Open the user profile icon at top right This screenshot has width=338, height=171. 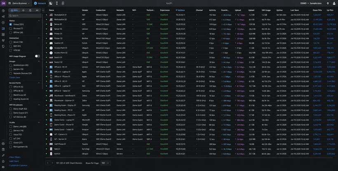(x=334, y=3)
